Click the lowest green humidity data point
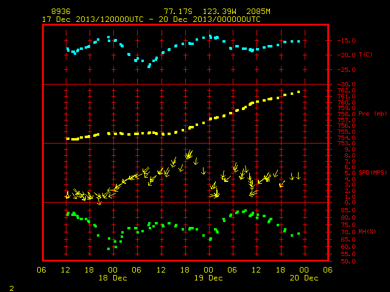This screenshot has width=390, height=292. click(108, 249)
